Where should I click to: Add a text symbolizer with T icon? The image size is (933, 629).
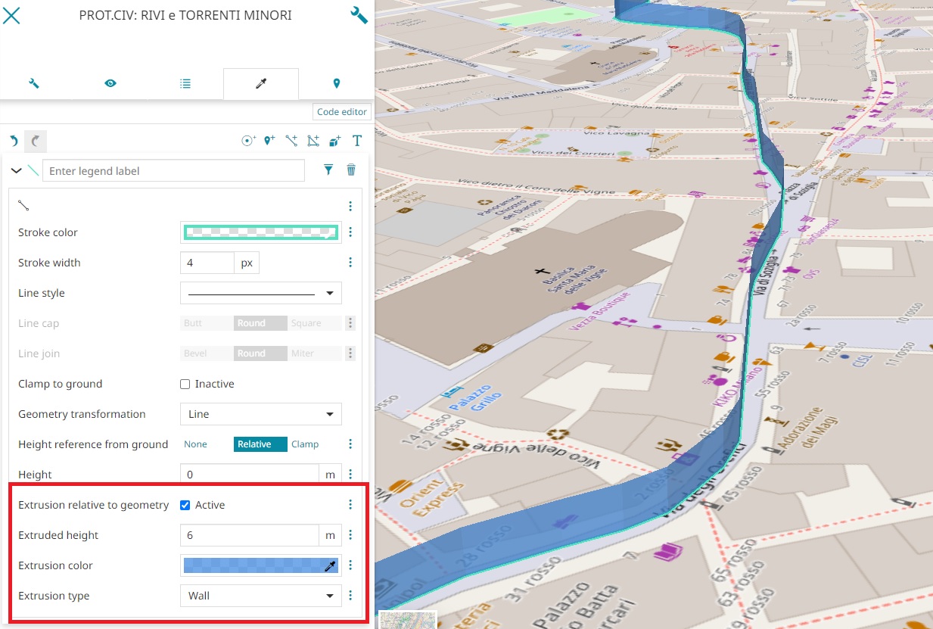pos(357,141)
